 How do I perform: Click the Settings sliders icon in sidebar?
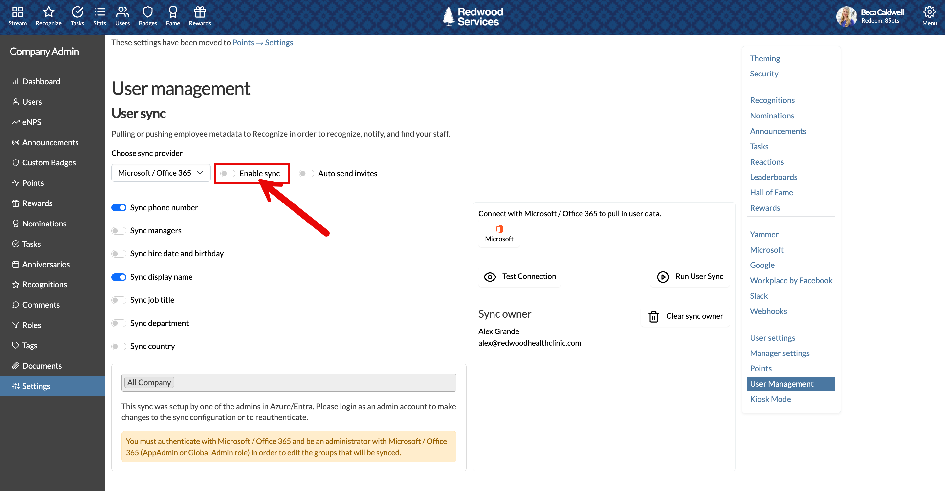coord(15,386)
